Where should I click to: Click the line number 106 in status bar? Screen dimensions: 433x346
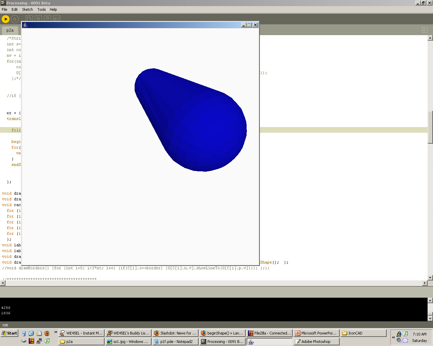[5, 325]
